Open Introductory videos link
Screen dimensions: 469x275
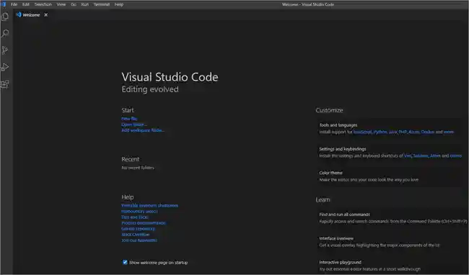(139, 211)
